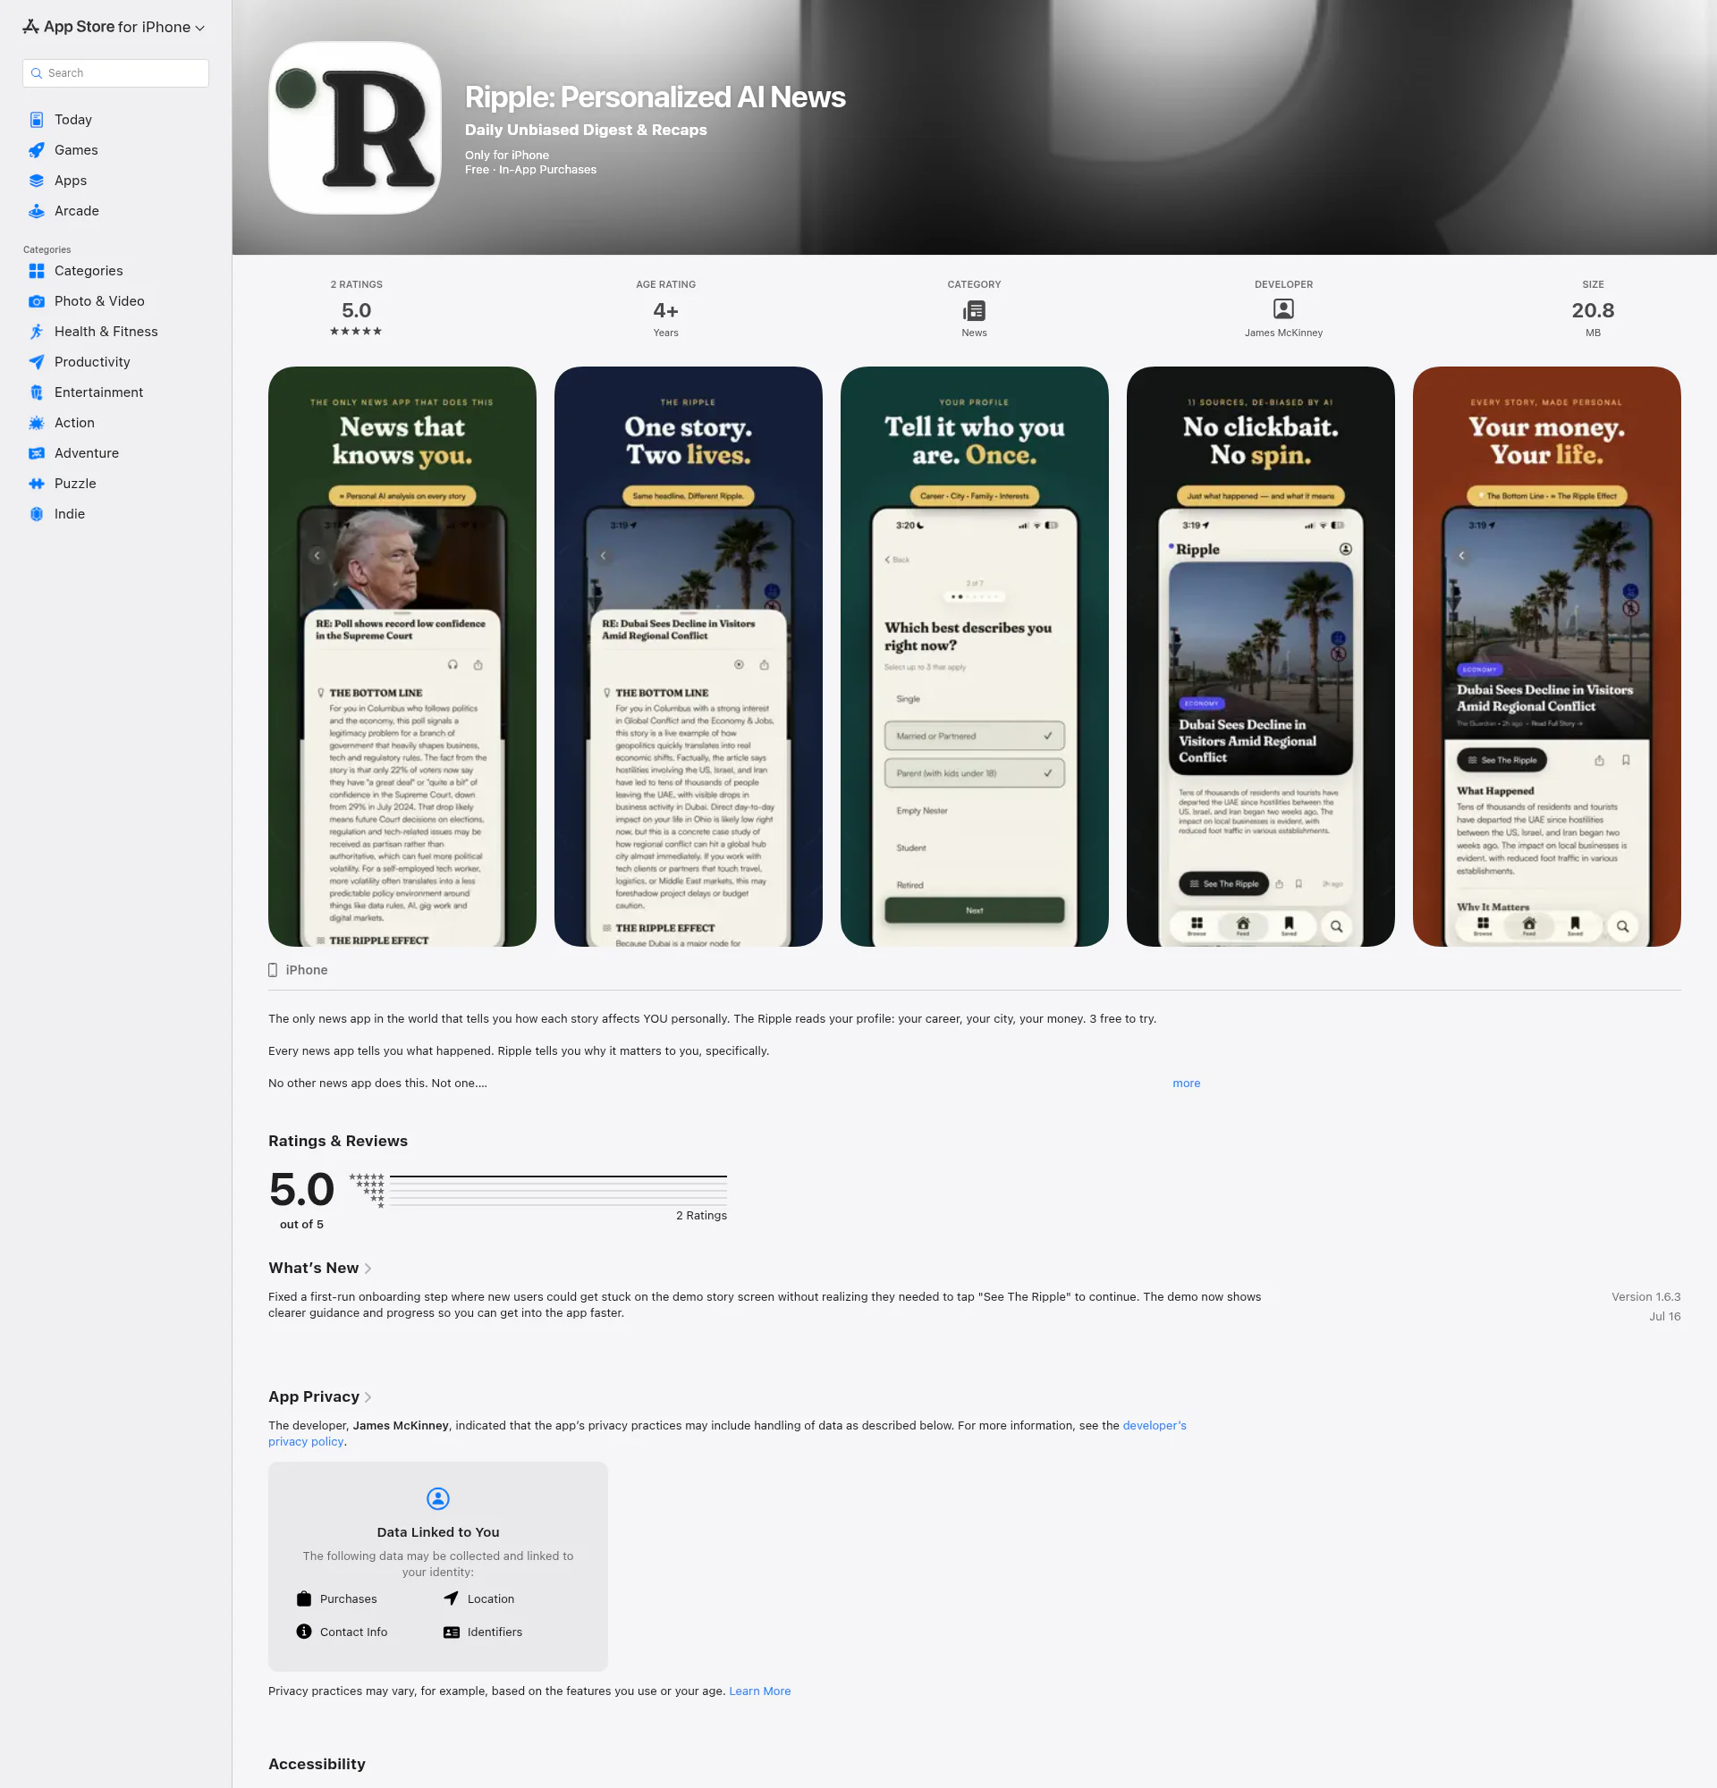
Task: Open the Today section icon
Action: click(x=37, y=120)
